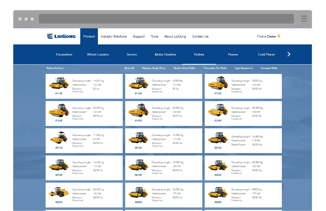
Task: Open the Tools menu
Action: (x=154, y=36)
